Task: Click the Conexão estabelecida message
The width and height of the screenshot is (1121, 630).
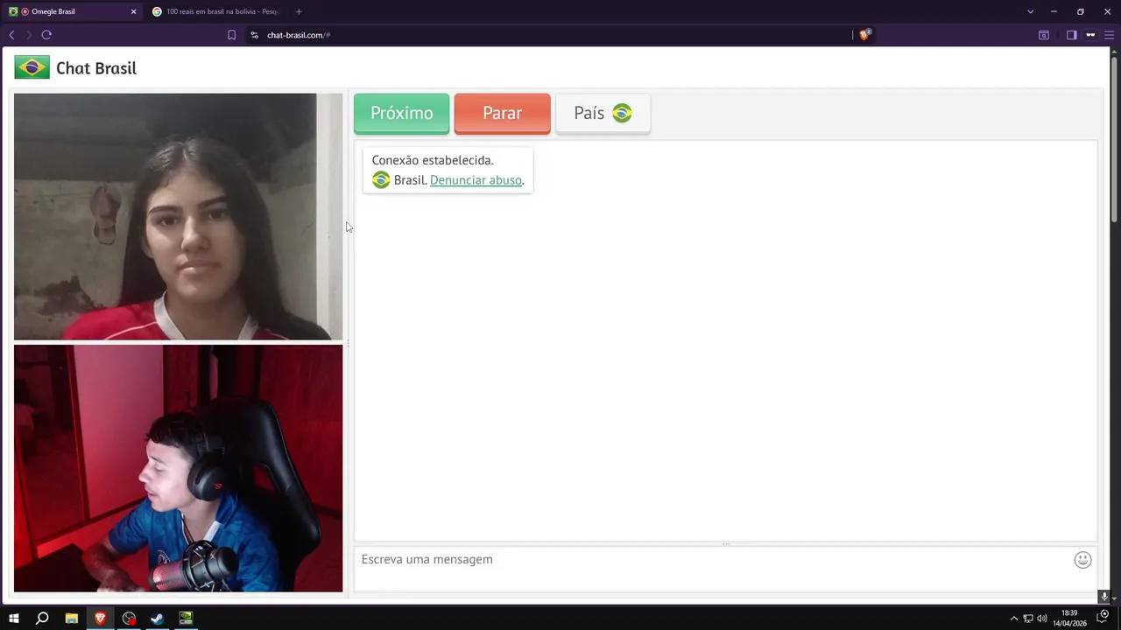Action: [433, 160]
